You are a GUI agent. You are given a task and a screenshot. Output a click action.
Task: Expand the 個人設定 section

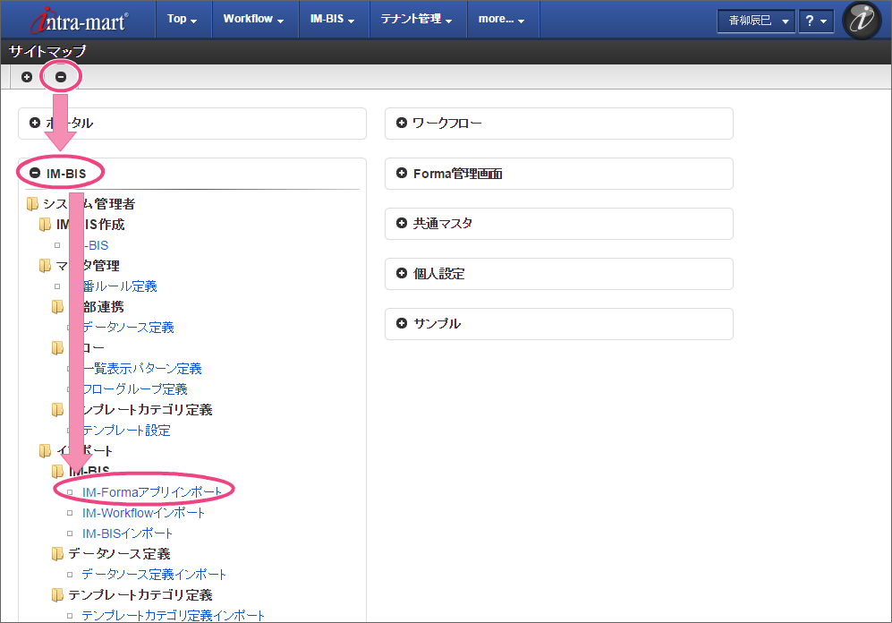click(x=402, y=274)
